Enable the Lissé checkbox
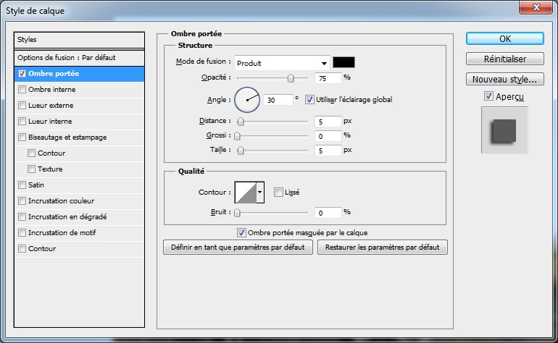Screen dimensions: 558x343 pos(278,192)
